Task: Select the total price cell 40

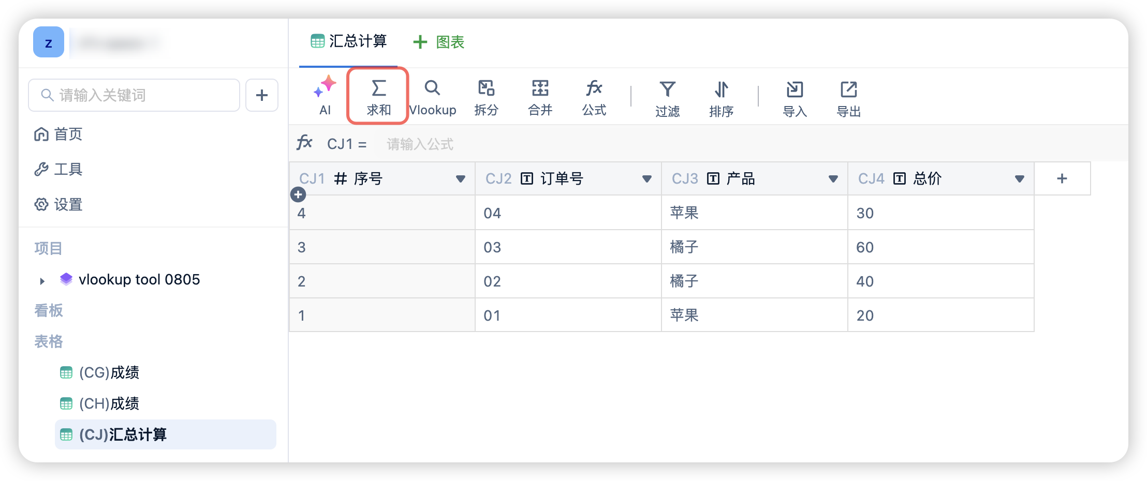Action: 941,281
